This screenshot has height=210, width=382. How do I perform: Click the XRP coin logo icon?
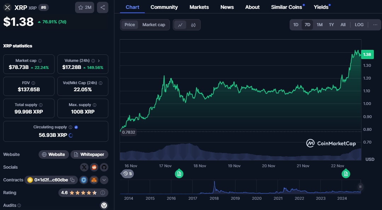click(7, 7)
